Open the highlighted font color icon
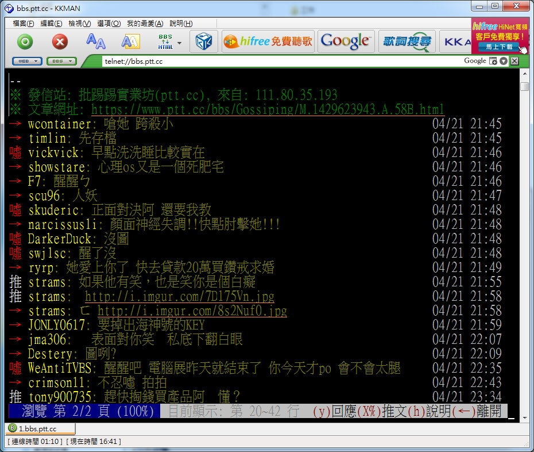The image size is (534, 452). click(x=131, y=41)
